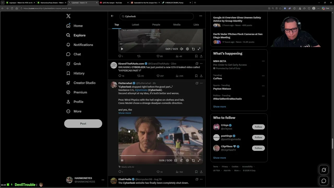Open more options on iGrandTheftAuto.com post
The height and width of the screenshot is (188, 334).
[201, 63]
